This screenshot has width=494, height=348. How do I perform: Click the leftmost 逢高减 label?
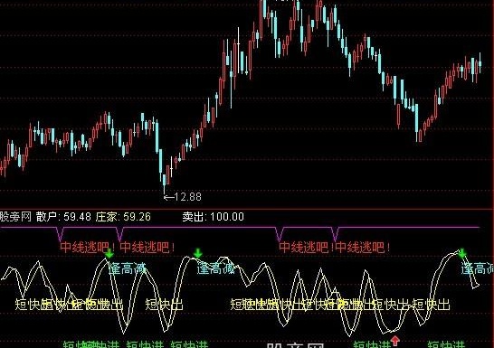tap(128, 268)
